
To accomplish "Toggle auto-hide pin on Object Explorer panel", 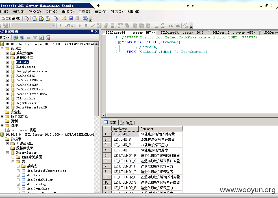I will click(92, 32).
